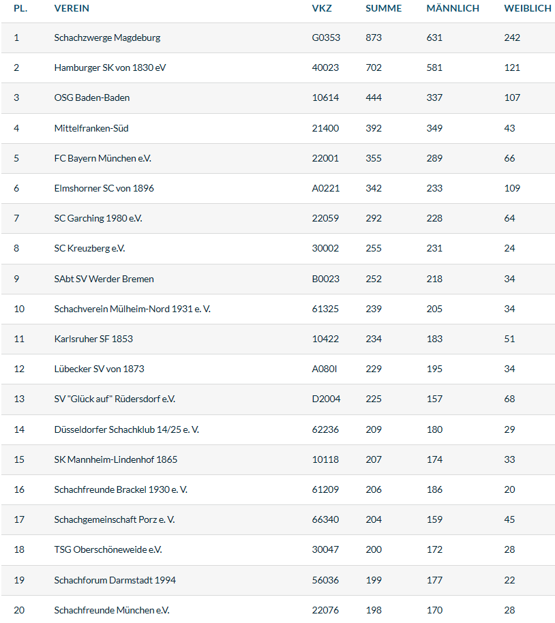The image size is (555, 623).
Task: Click SAbt SV Werder Bremen
Action: pos(104,279)
